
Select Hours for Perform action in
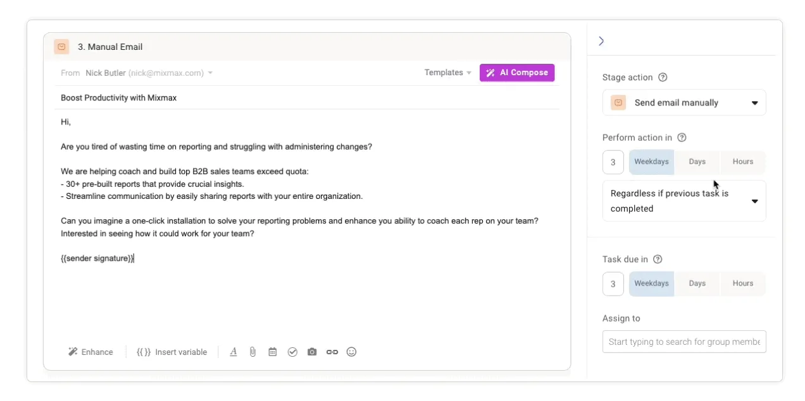click(743, 162)
